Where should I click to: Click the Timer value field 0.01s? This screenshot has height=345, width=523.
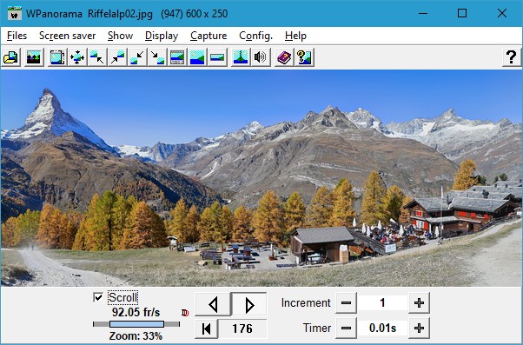(x=382, y=328)
